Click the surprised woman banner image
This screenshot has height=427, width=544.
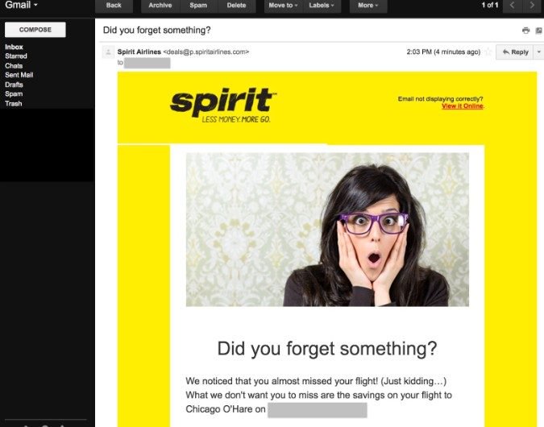pyautogui.click(x=327, y=230)
